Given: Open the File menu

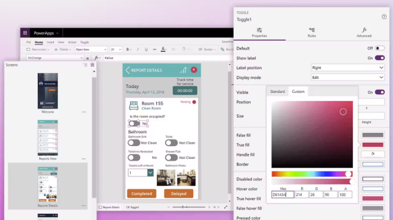Looking at the screenshot, I should pyautogui.click(x=29, y=42).
